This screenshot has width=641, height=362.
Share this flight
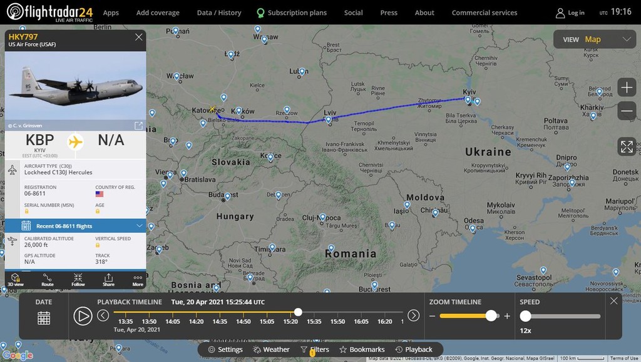(x=108, y=280)
